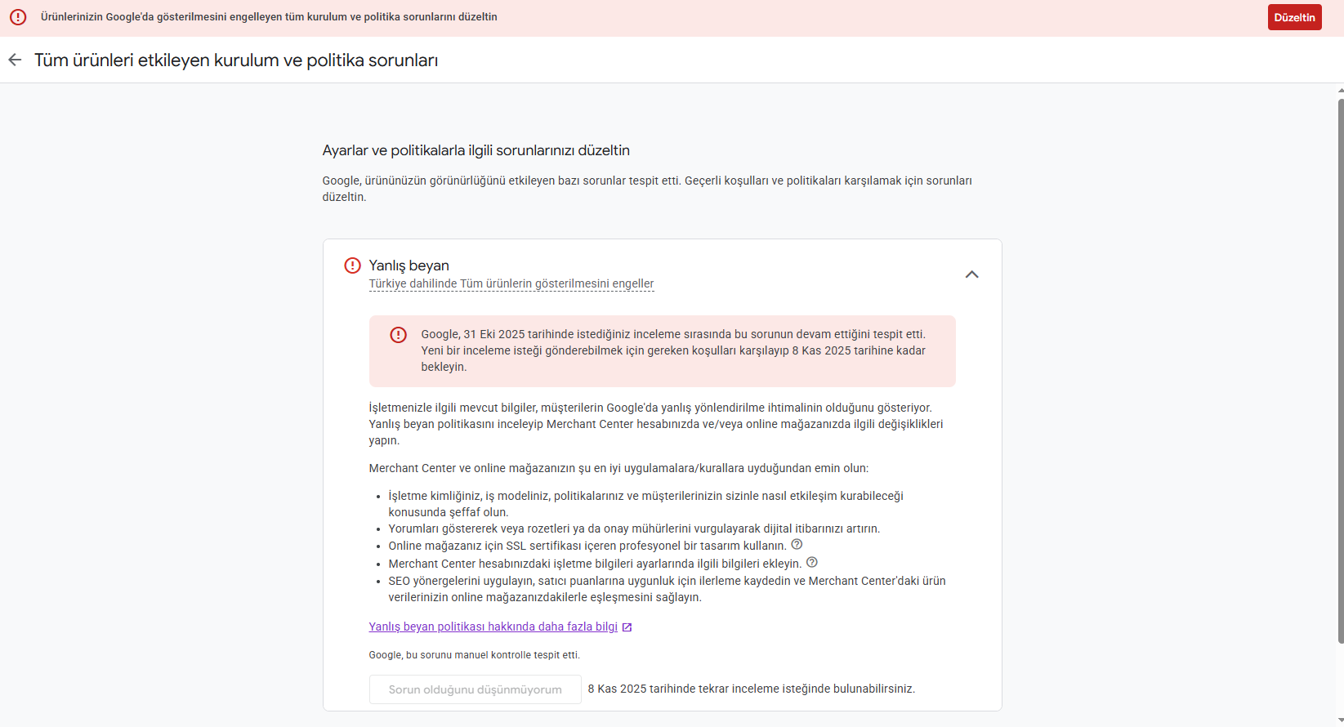1344x727 pixels.
Task: Open Yanlış beyan politikası hakkında daha fazla bilgi
Action: point(493,627)
